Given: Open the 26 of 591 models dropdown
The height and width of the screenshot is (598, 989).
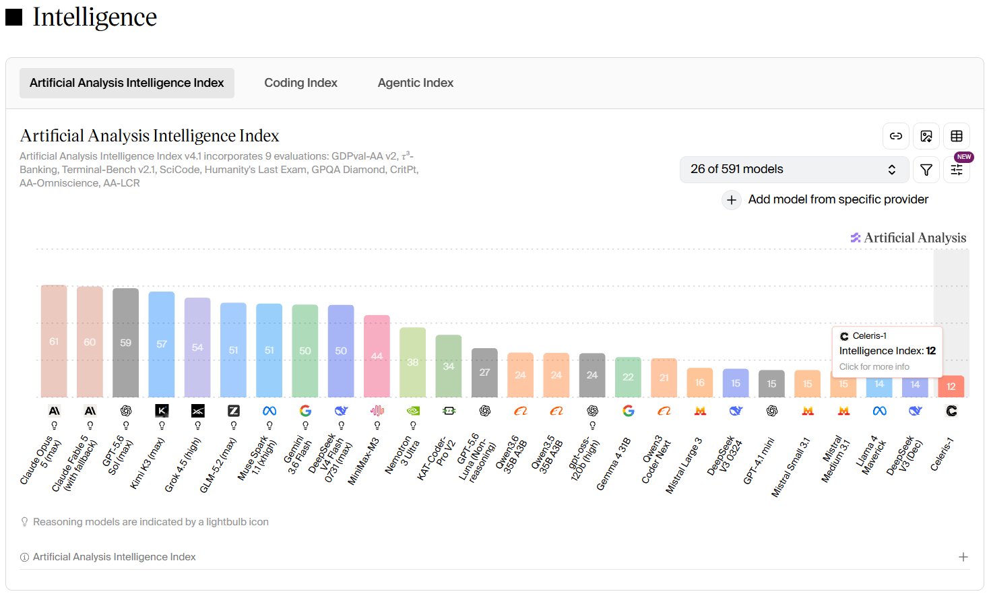Looking at the screenshot, I should click(794, 170).
